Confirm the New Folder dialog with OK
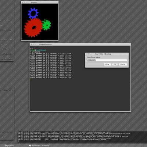147x147 pixels. [x=115, y=64]
